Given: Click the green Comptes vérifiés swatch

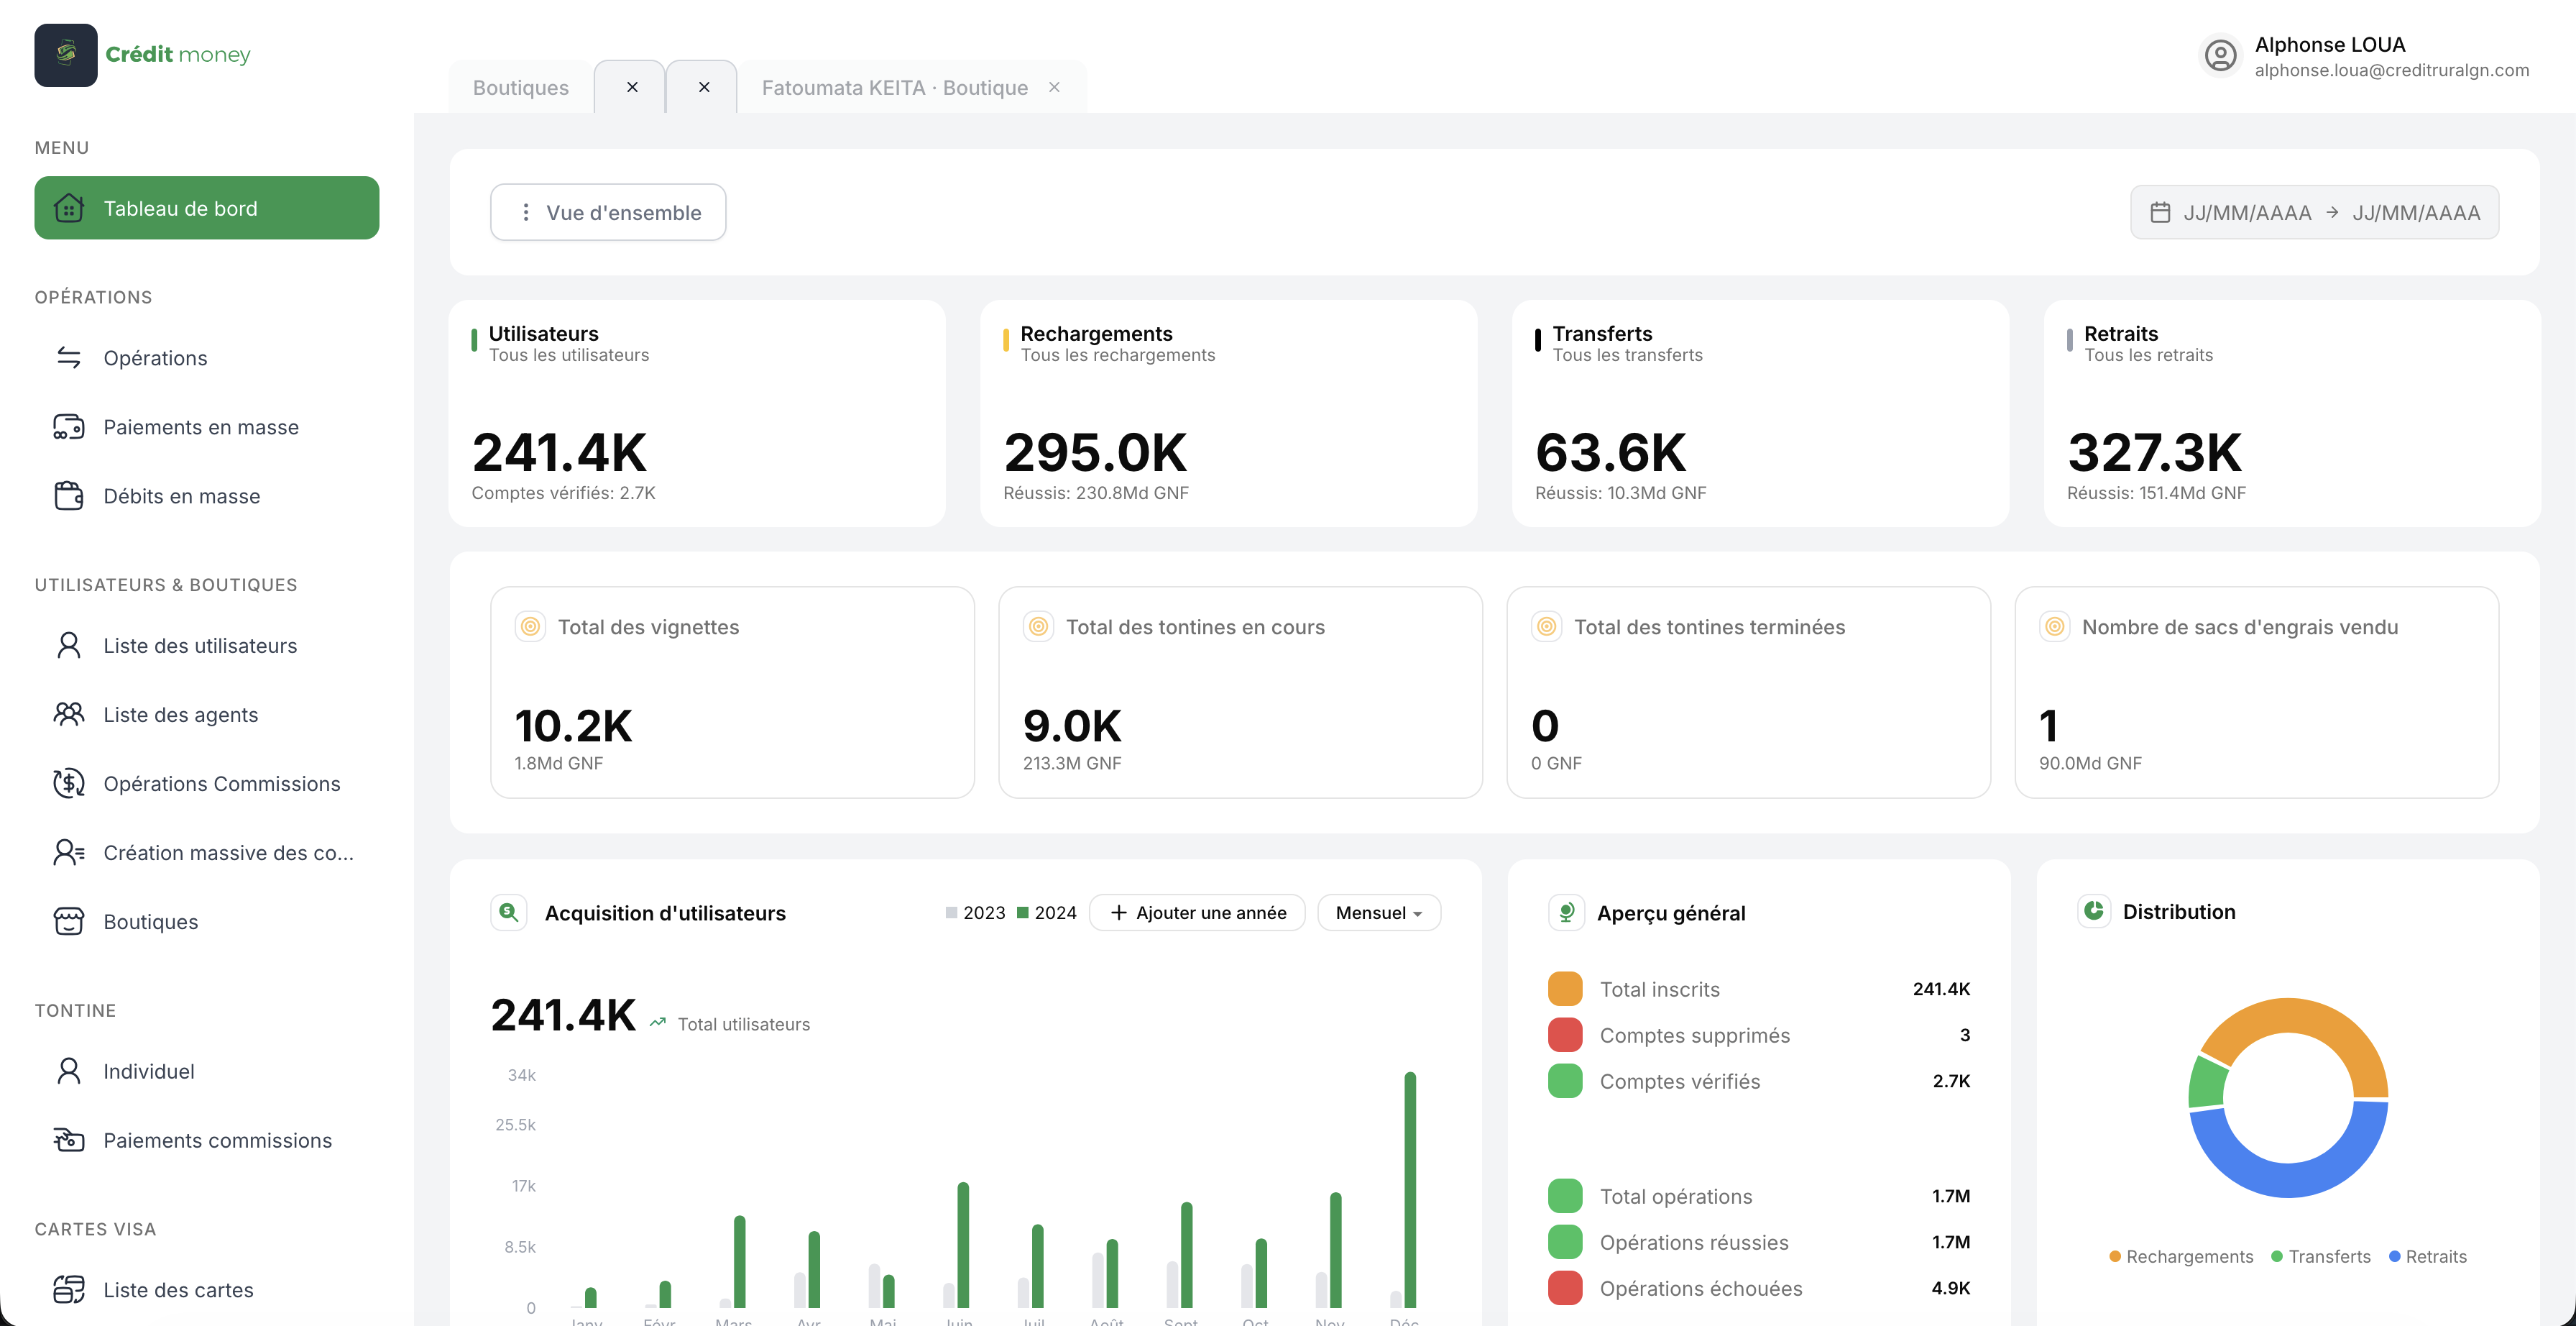Looking at the screenshot, I should pyautogui.click(x=1565, y=1081).
